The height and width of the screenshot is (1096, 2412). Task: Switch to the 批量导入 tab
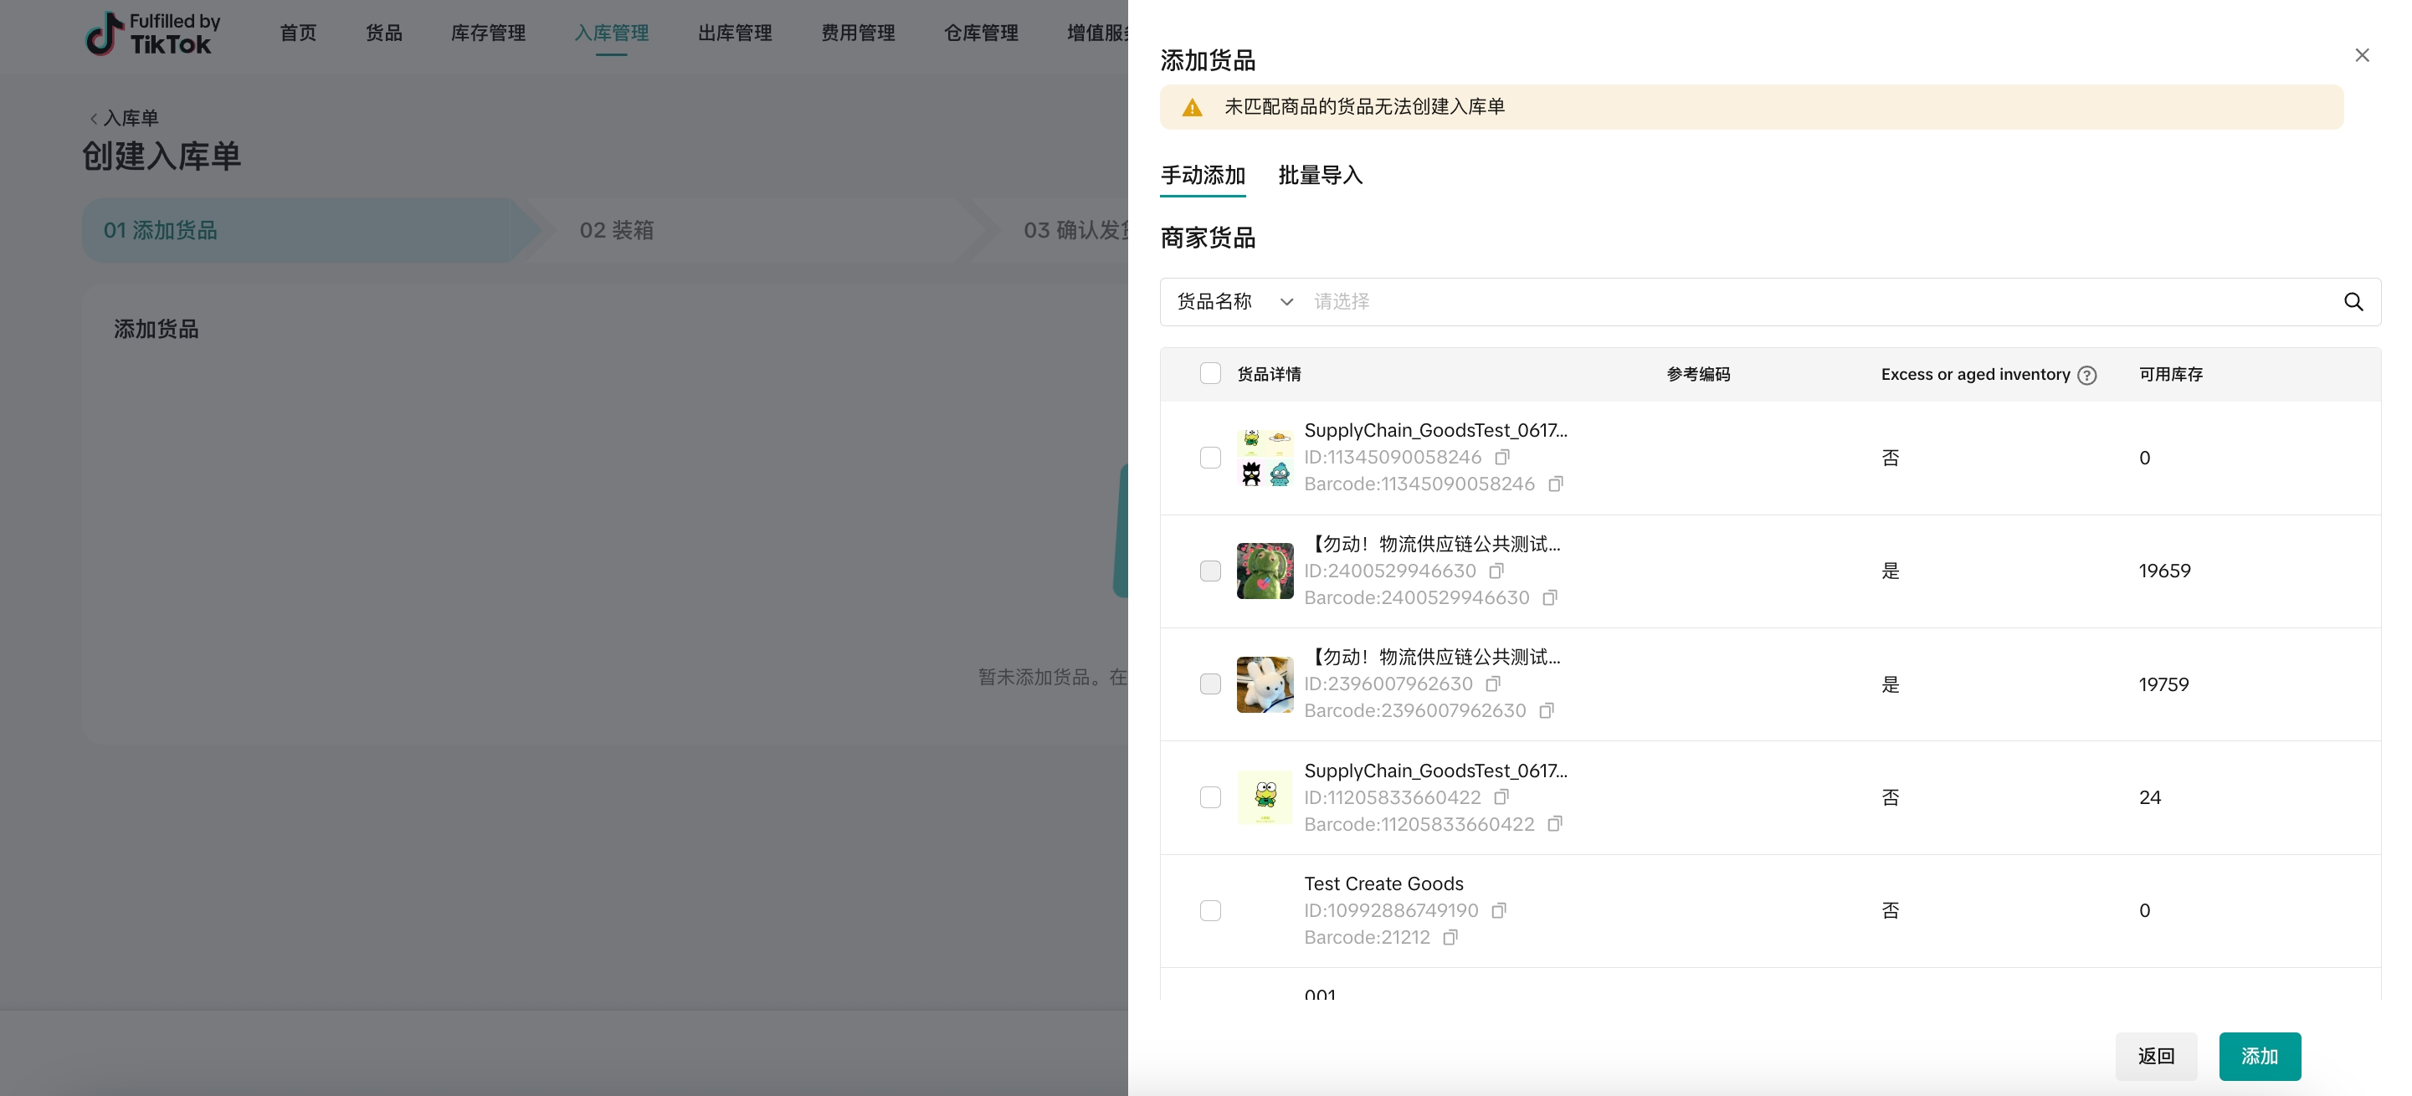click(x=1320, y=175)
